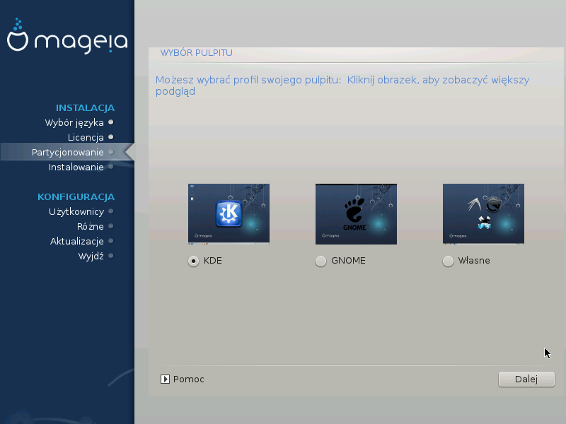566x424 pixels.
Task: Choose the GNOME desktop radio button
Action: point(320,261)
